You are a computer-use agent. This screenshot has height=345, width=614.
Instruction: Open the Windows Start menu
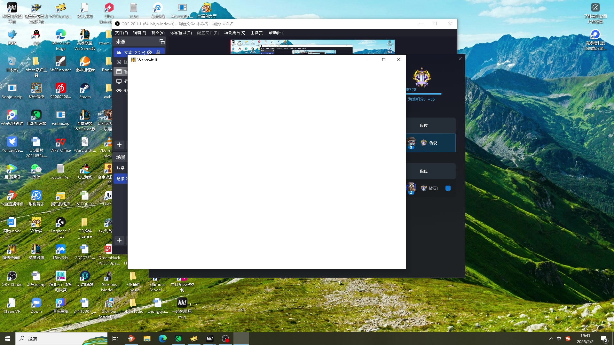point(8,339)
